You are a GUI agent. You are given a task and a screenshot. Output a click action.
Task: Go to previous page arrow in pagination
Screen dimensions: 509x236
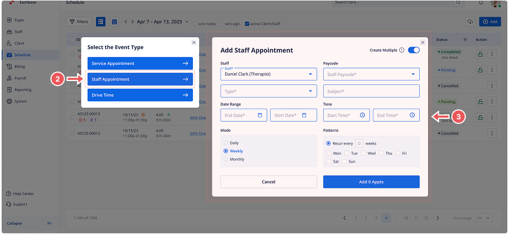[x=345, y=218]
